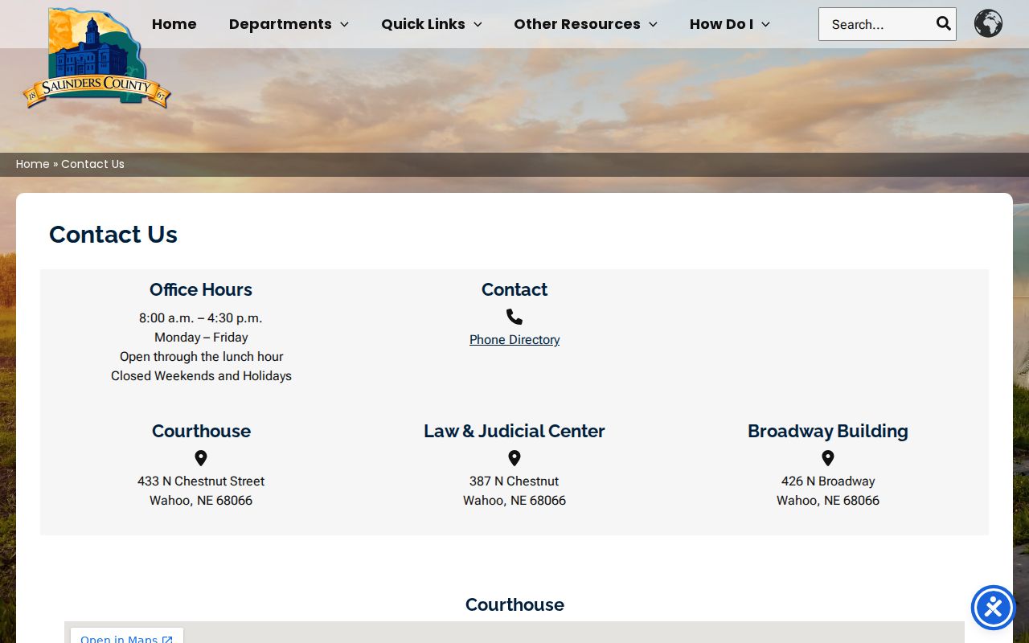Click the Monday – Friday text
1029x643 pixels.
pyautogui.click(x=201, y=338)
